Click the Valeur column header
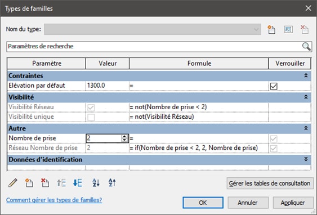Viewport: 317px width, 215px height. pos(108,64)
